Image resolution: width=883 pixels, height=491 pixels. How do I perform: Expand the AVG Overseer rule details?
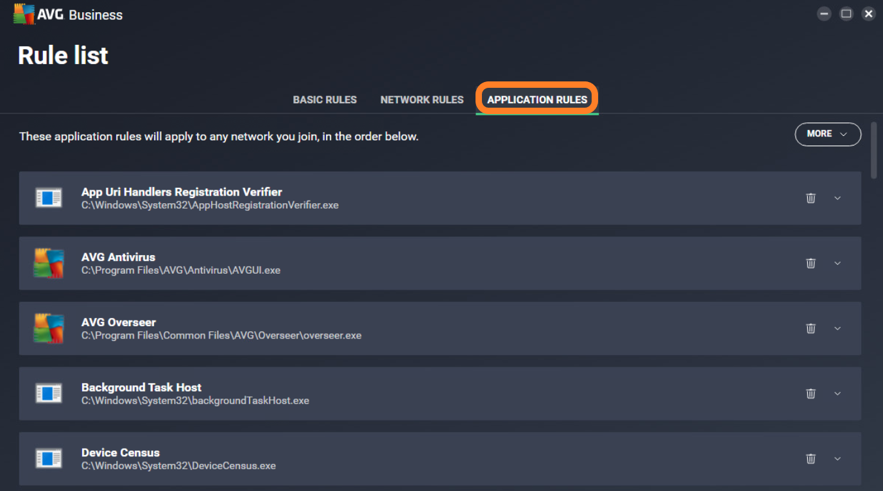click(837, 328)
